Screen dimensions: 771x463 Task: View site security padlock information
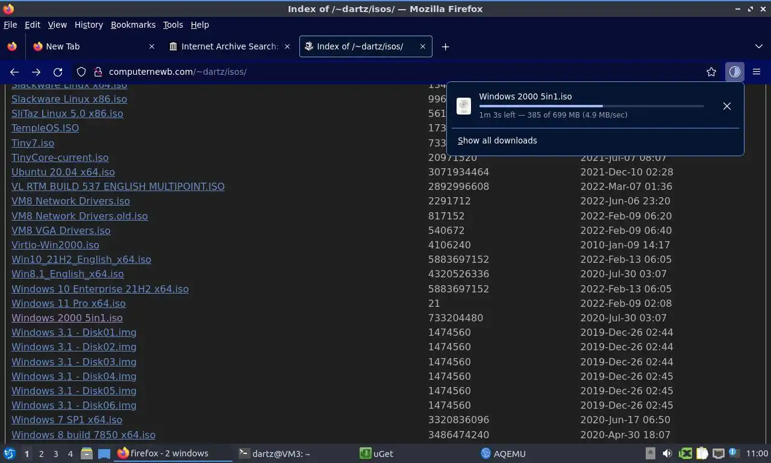[98, 72]
